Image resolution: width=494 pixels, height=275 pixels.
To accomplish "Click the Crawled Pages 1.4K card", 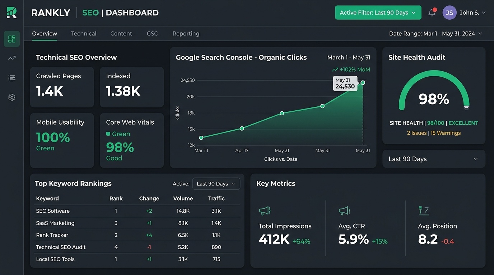I will click(62, 87).
